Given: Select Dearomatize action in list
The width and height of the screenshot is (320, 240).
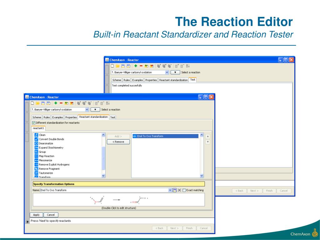Looking at the screenshot, I should (44, 143).
